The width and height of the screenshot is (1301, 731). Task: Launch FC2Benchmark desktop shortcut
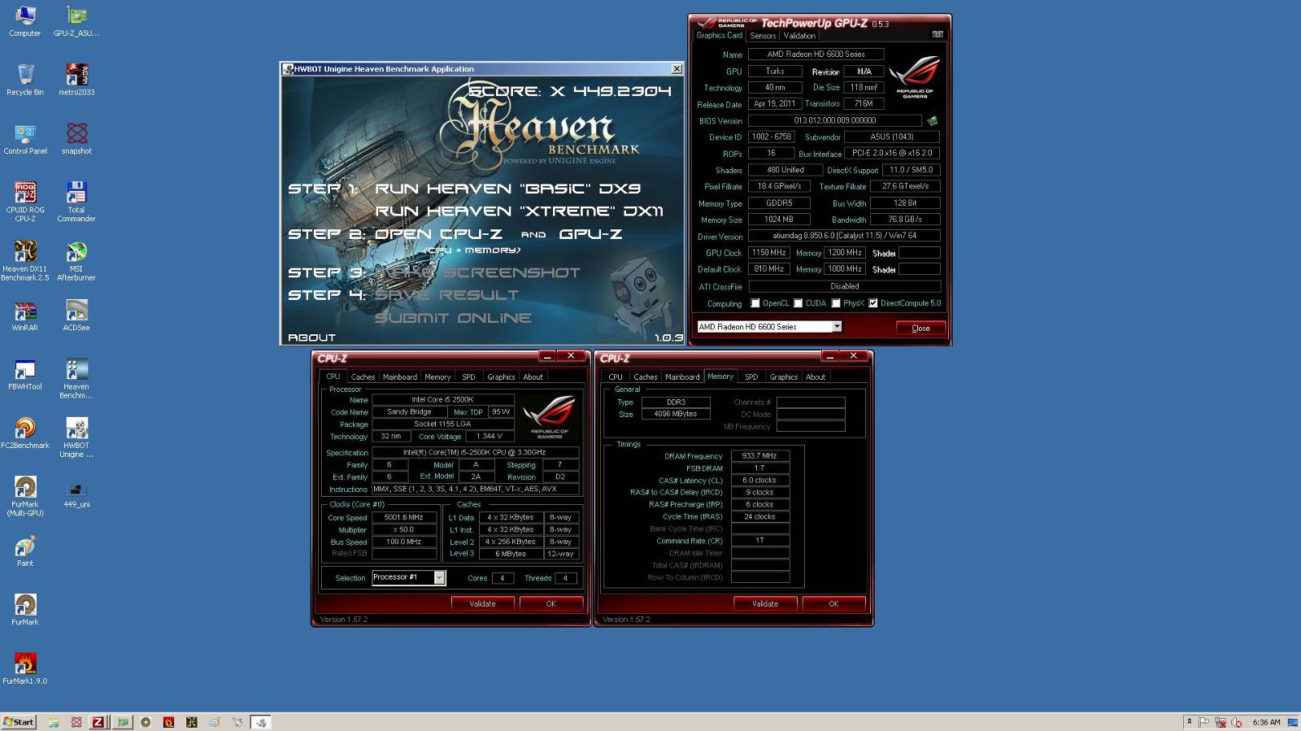pyautogui.click(x=25, y=433)
